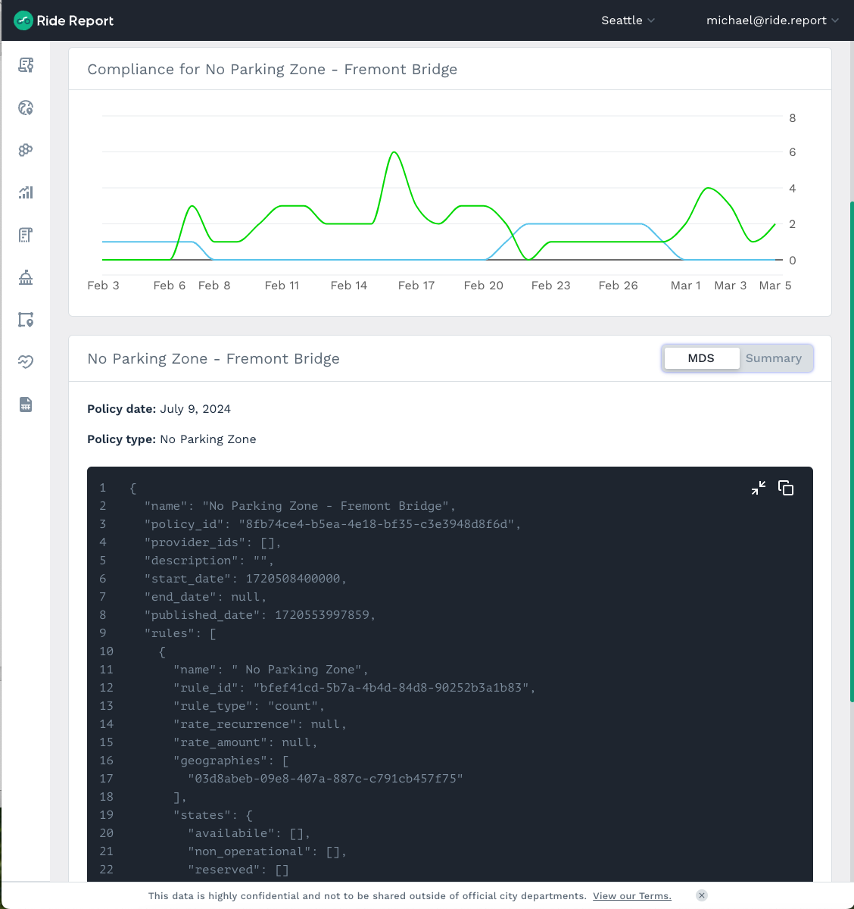Open the receipt report sidebar icon

[26, 235]
